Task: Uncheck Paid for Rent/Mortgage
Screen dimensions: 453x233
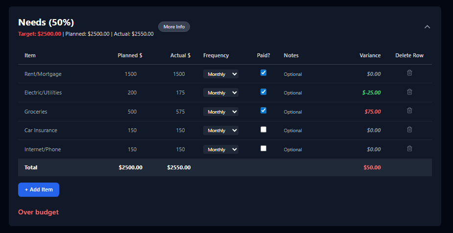Action: (x=263, y=73)
